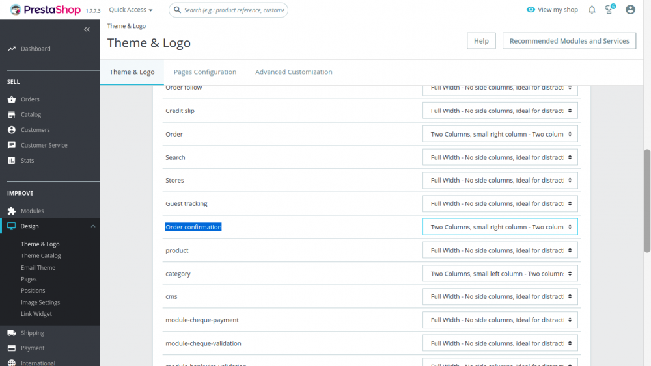Image resolution: width=651 pixels, height=366 pixels.
Task: Open the Catalog menu link
Action: [31, 115]
